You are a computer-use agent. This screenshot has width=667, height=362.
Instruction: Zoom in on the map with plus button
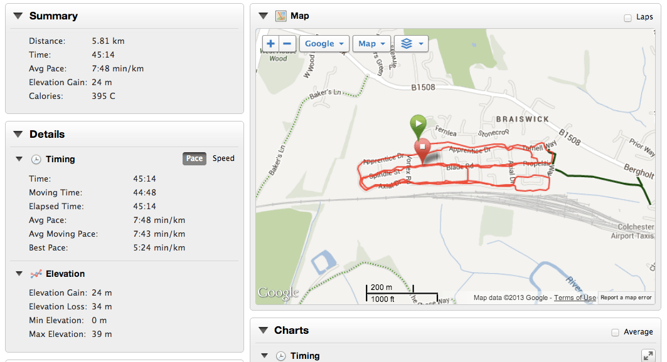(x=270, y=44)
